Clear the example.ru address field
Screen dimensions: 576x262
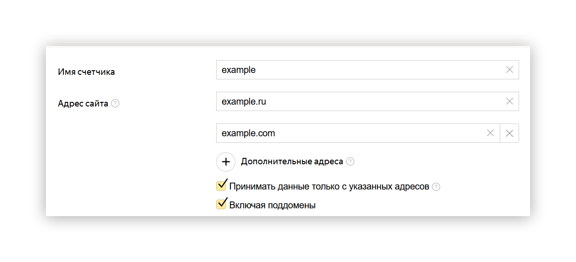[x=509, y=101]
